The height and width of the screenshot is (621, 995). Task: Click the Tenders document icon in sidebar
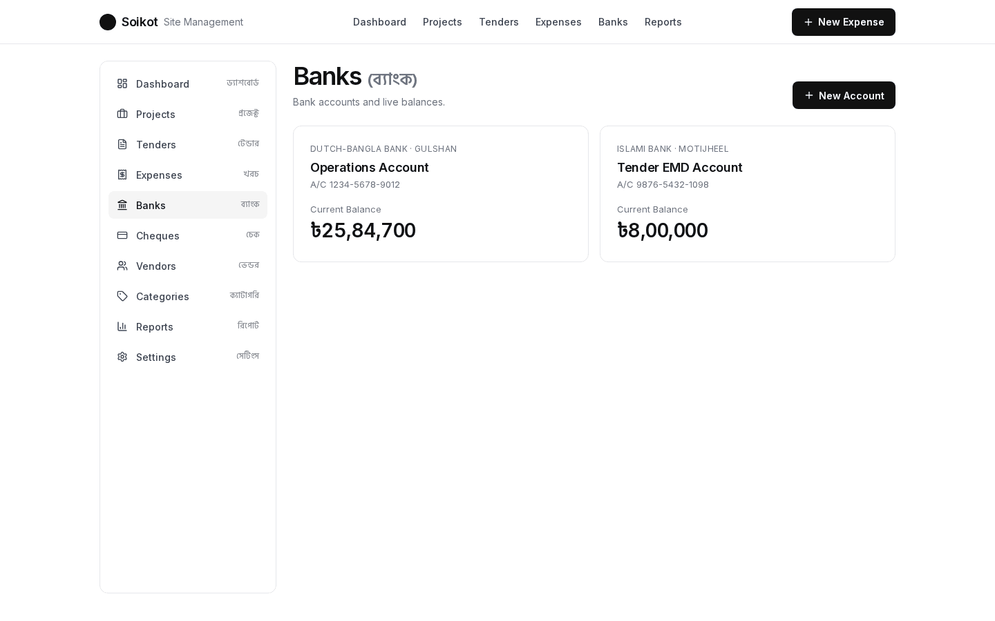coord(122,144)
